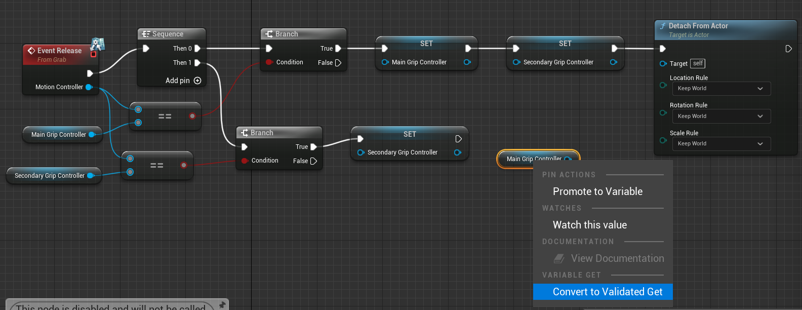This screenshot has height=310, width=802.
Task: Click Sequence 'Then 0' output pin
Action: (x=197, y=49)
